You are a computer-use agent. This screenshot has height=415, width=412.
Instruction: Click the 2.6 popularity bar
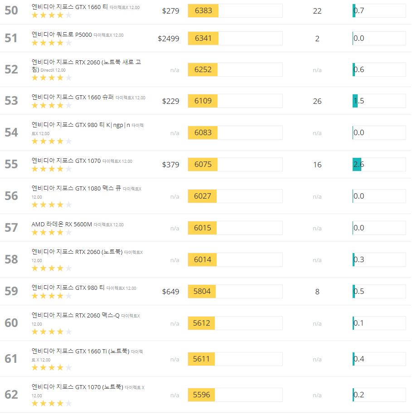coord(379,164)
